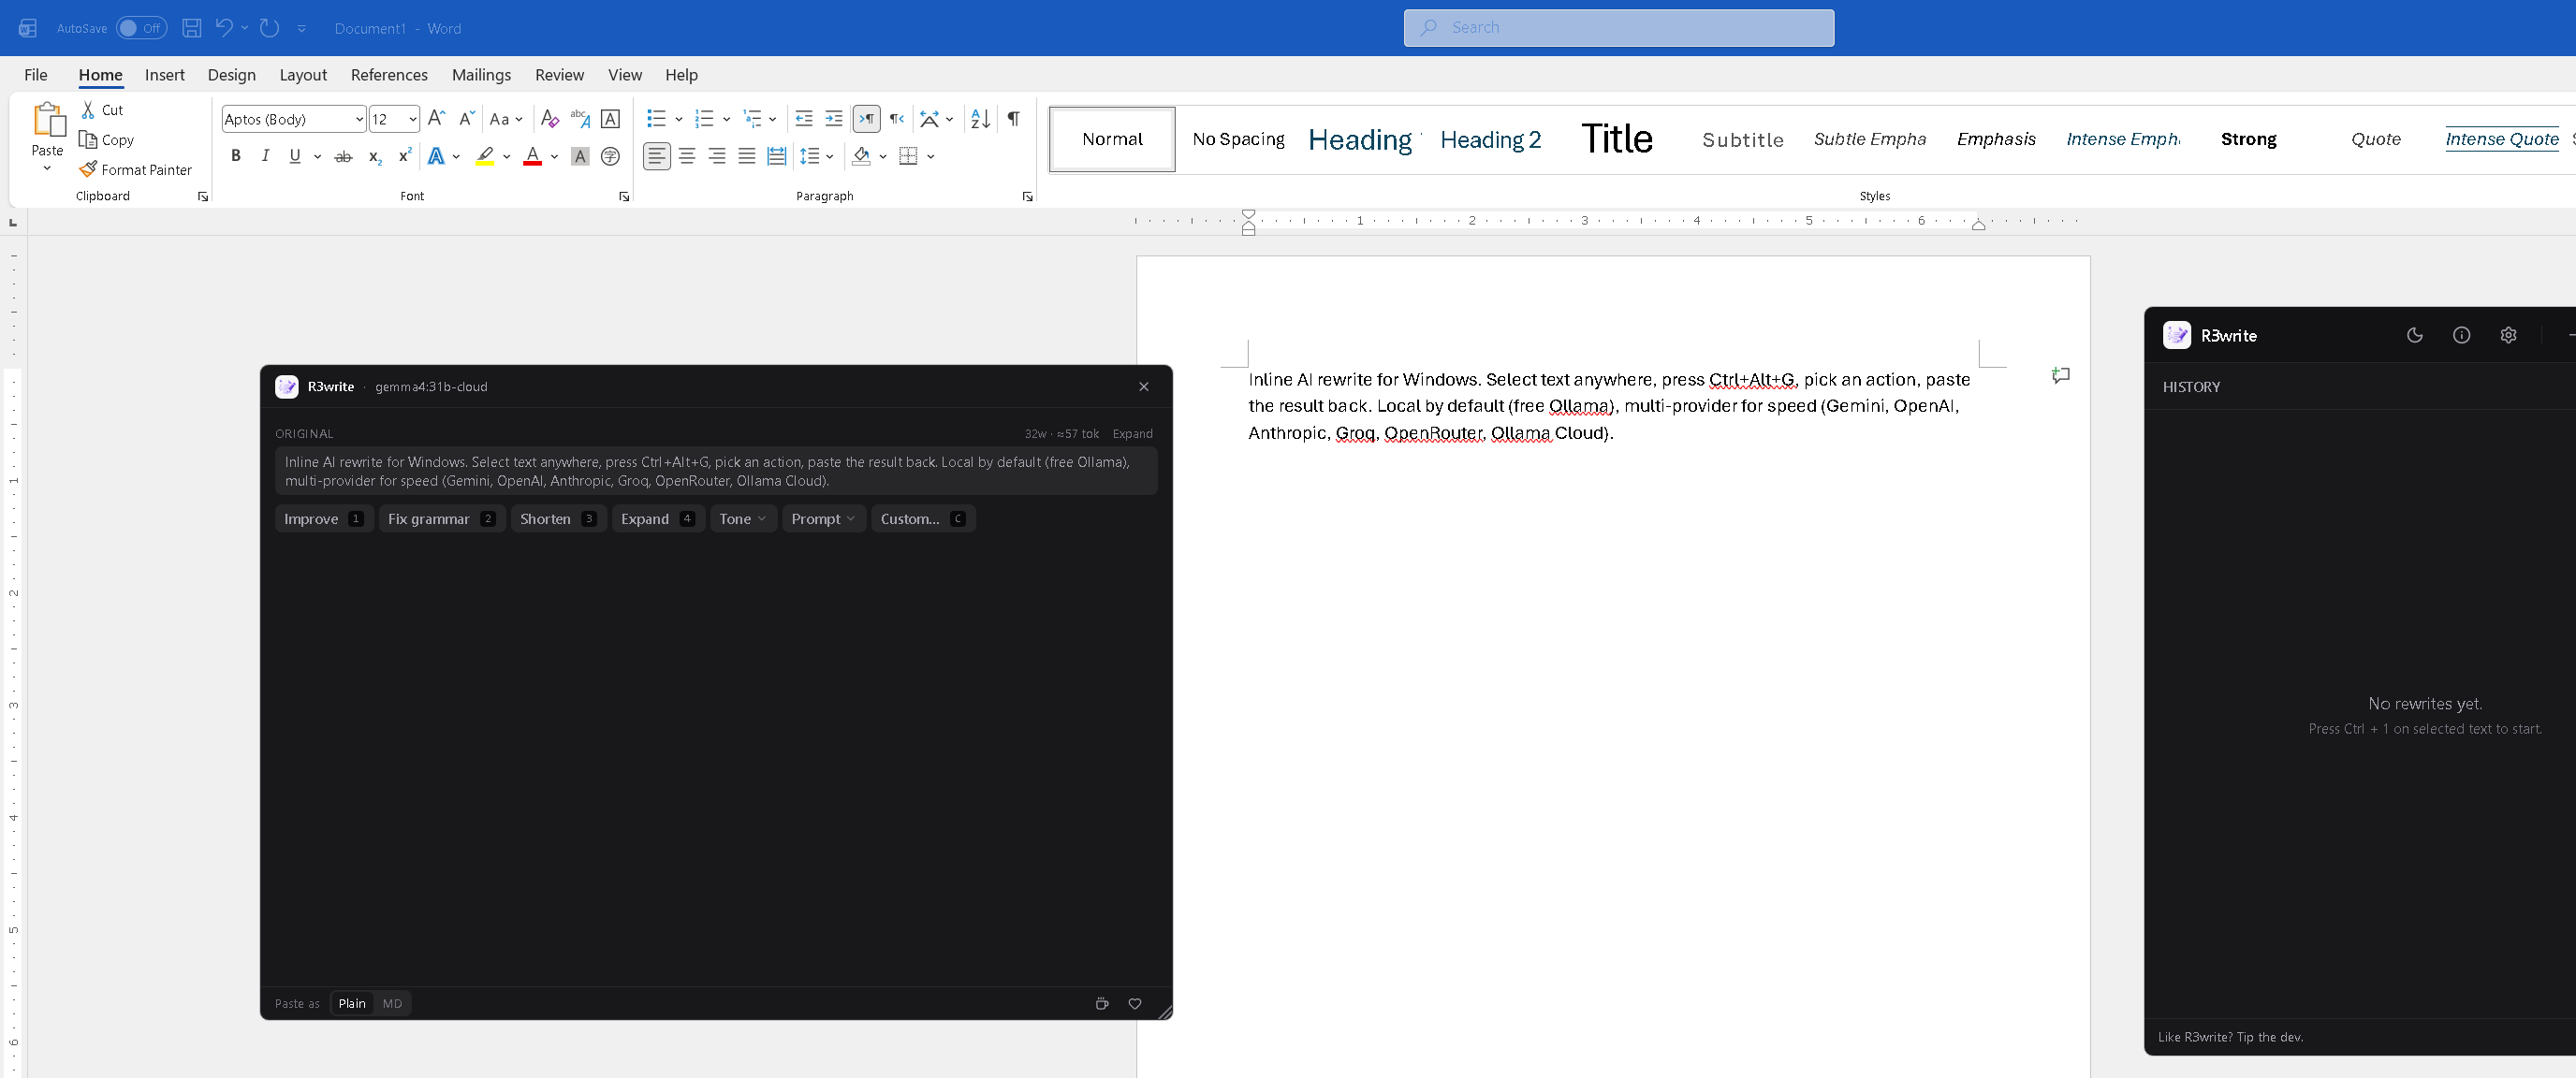Toggle dark mode in R3write history panel
This screenshot has height=1078, width=2576.
click(x=2415, y=336)
